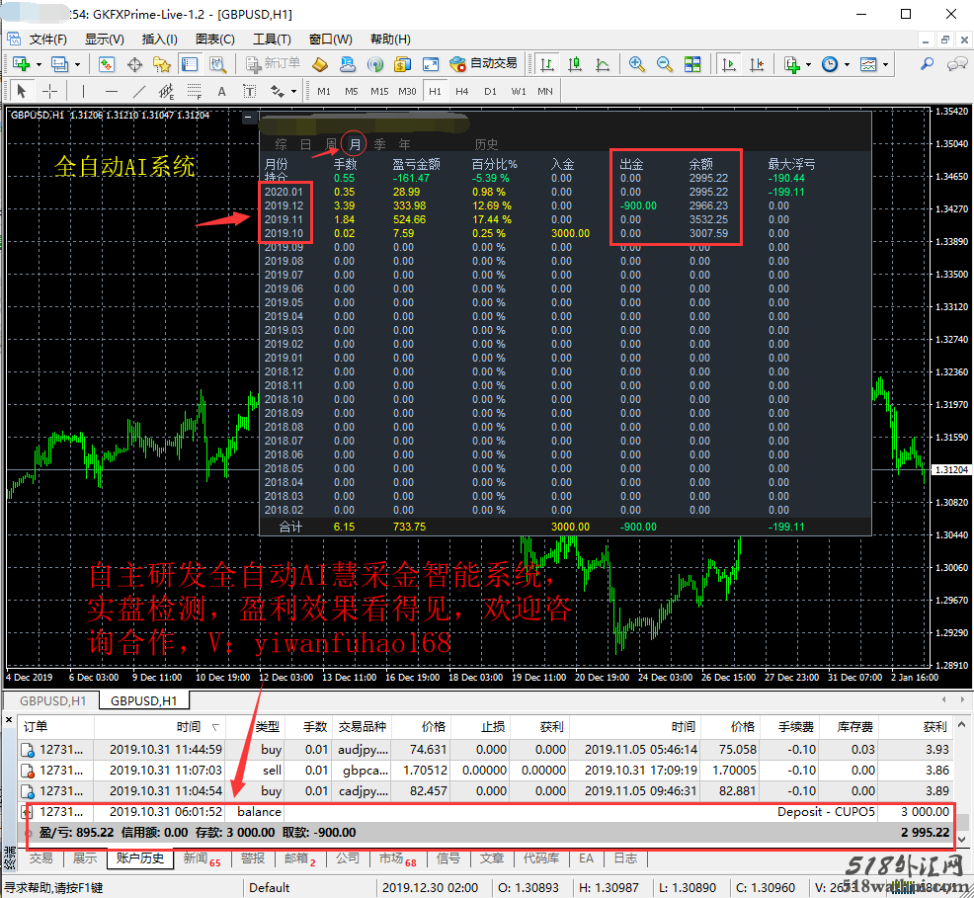Screen dimensions: 974x898
Task: Toggle chart shift button
Action: (x=756, y=64)
